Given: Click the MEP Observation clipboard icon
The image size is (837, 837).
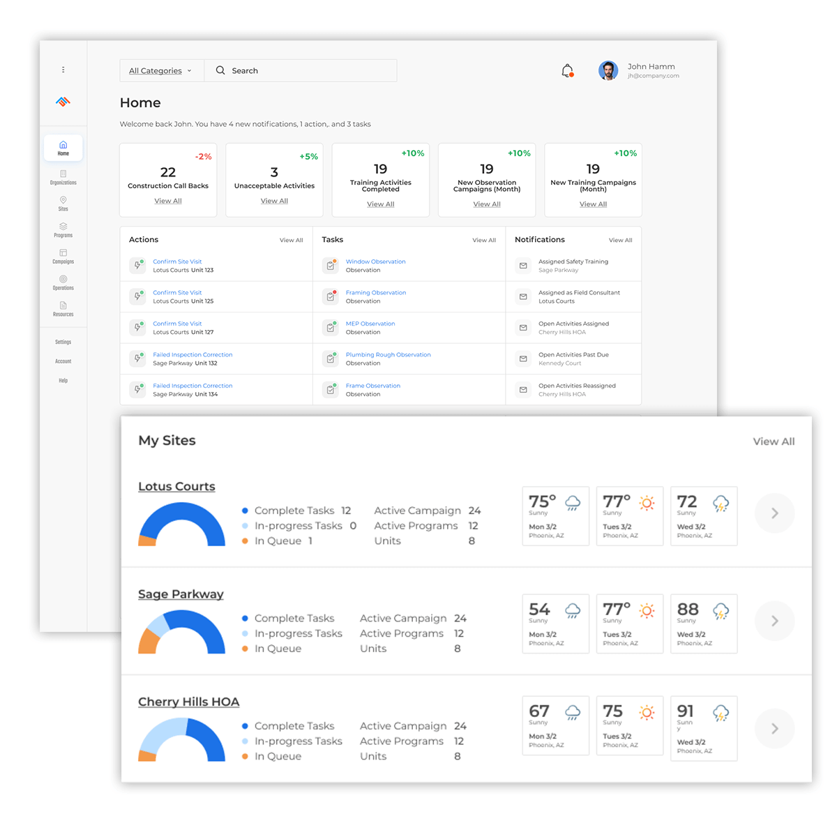Looking at the screenshot, I should (x=331, y=328).
